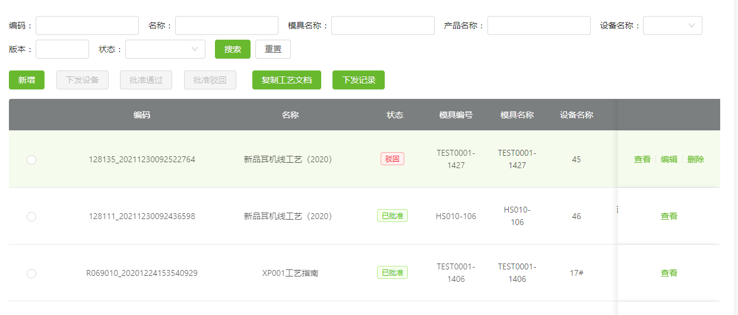
Task: Open 下发记录 records
Action: click(x=359, y=80)
